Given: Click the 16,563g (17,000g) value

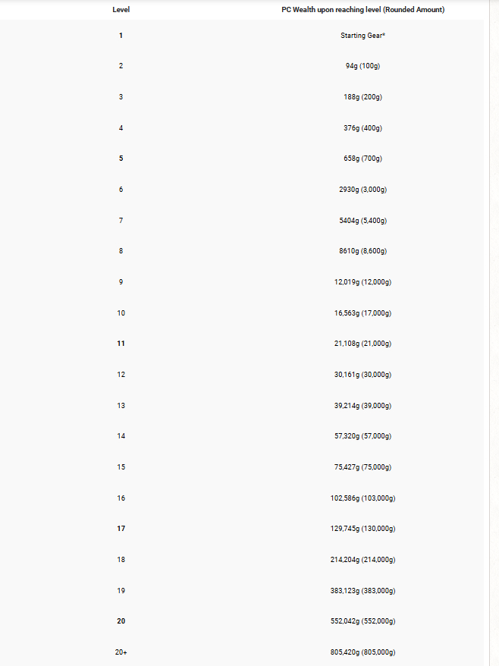Looking at the screenshot, I should 362,313.
